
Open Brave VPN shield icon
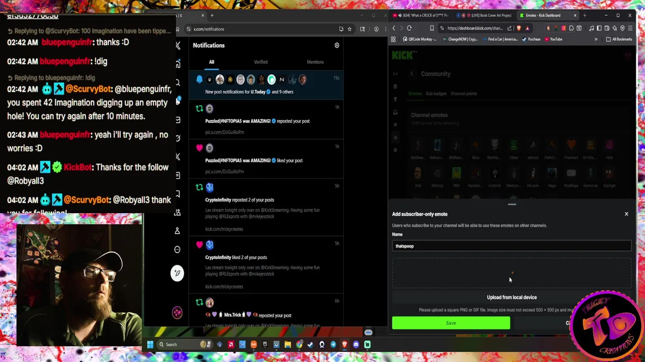coord(622,28)
